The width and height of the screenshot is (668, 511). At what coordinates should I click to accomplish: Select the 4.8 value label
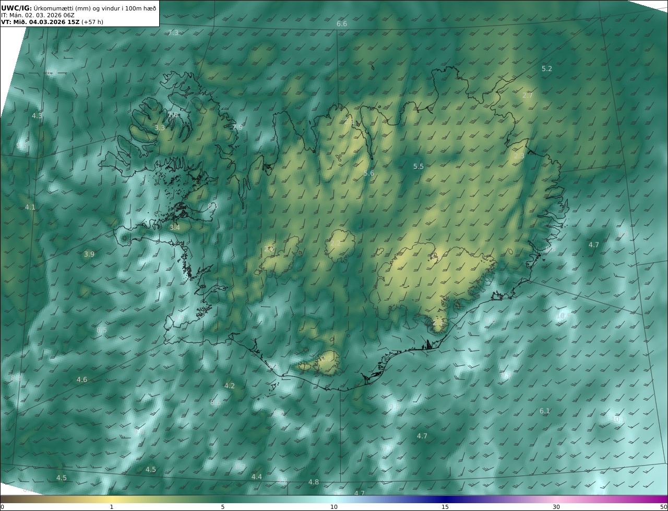coord(314,482)
